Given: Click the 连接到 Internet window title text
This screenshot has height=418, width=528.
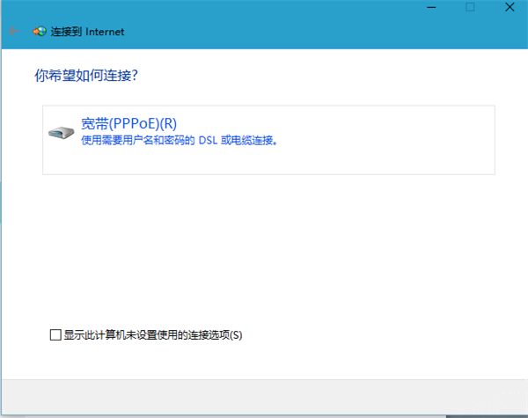Looking at the screenshot, I should coord(87,32).
